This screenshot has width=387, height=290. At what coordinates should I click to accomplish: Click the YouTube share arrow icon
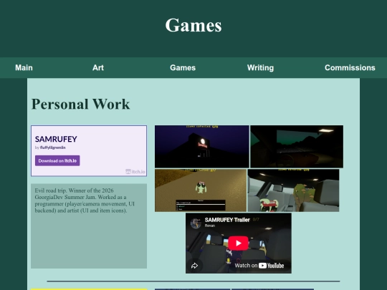(x=194, y=266)
